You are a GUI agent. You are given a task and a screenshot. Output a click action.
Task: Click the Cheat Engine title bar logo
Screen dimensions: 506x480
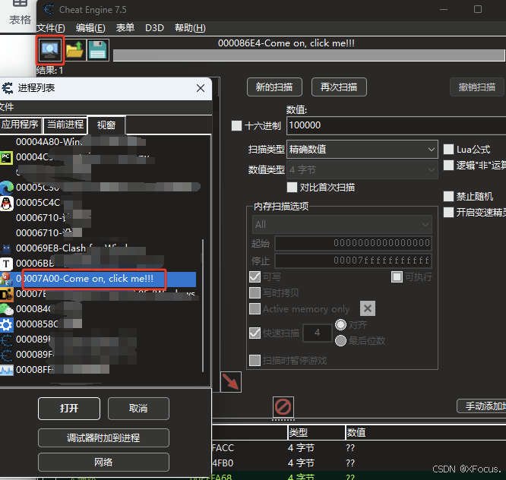(49, 9)
